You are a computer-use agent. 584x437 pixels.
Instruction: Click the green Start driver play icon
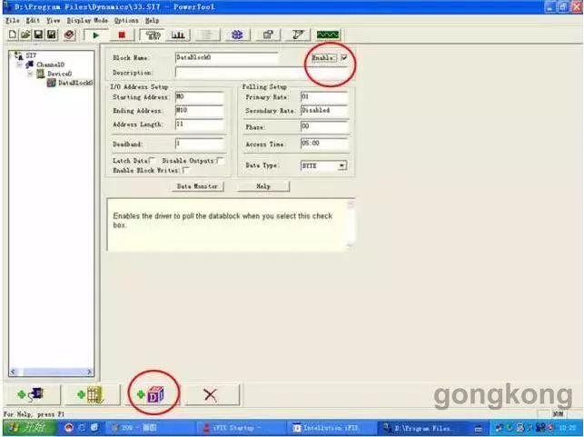94,35
